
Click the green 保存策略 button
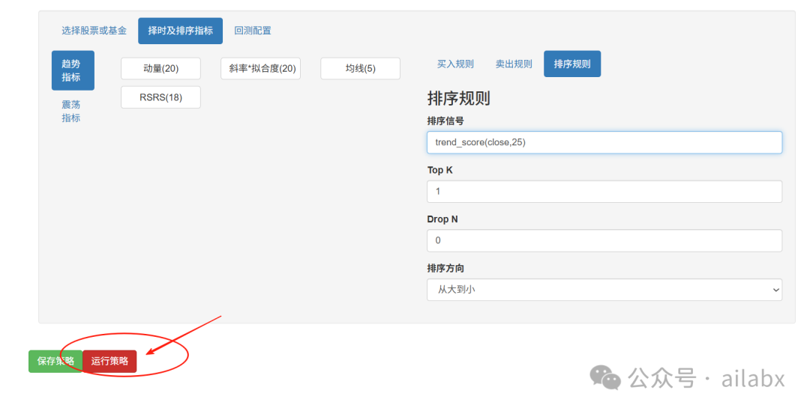(55, 362)
